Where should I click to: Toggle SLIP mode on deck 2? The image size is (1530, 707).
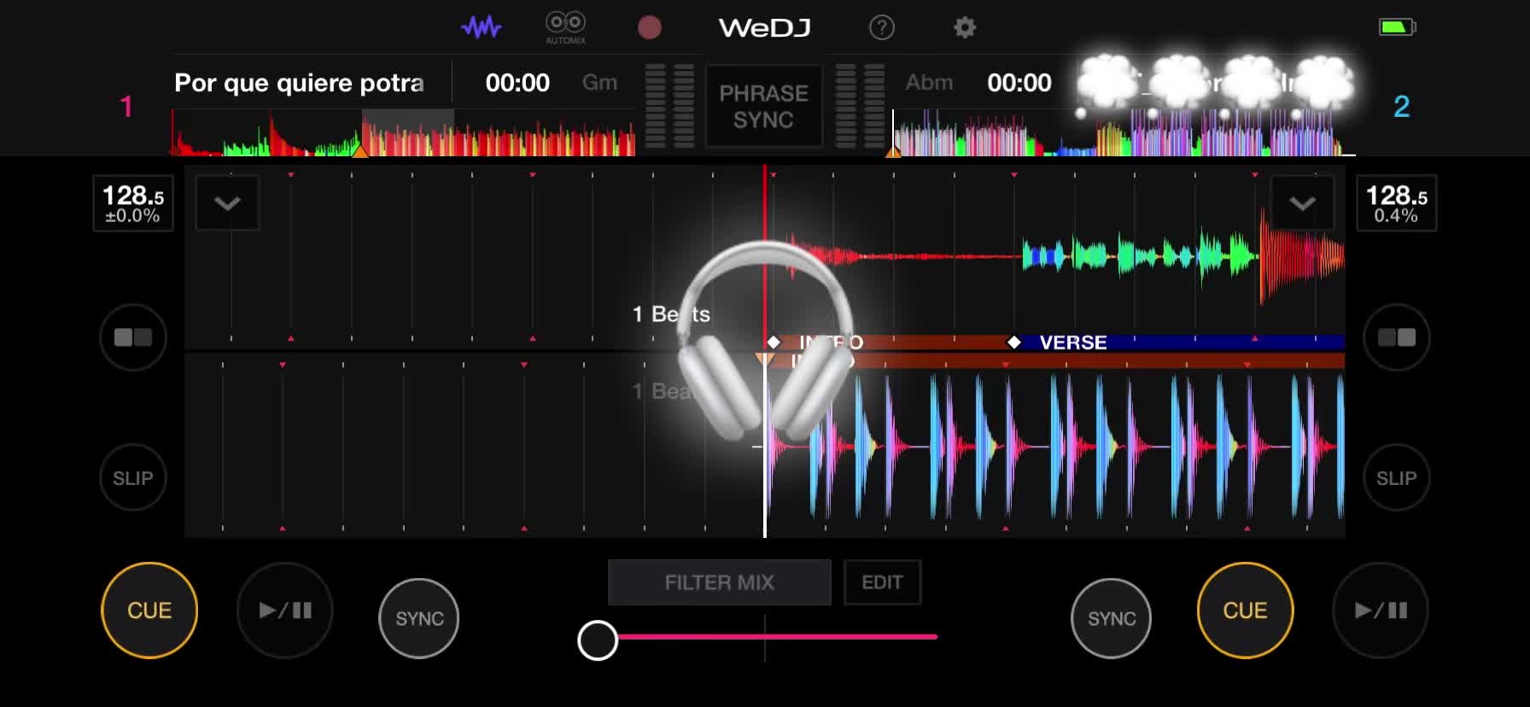pyautogui.click(x=1397, y=478)
